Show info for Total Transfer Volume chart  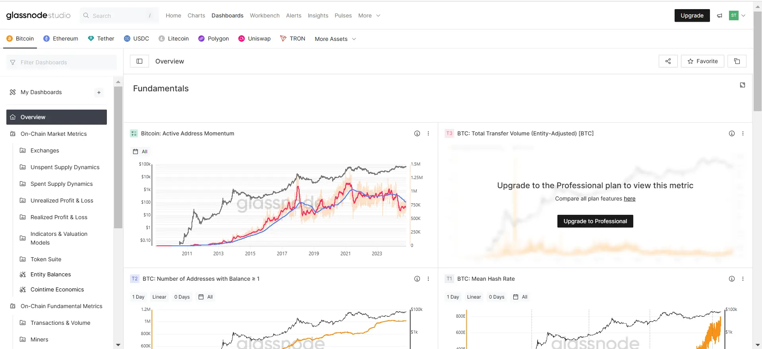(x=732, y=133)
